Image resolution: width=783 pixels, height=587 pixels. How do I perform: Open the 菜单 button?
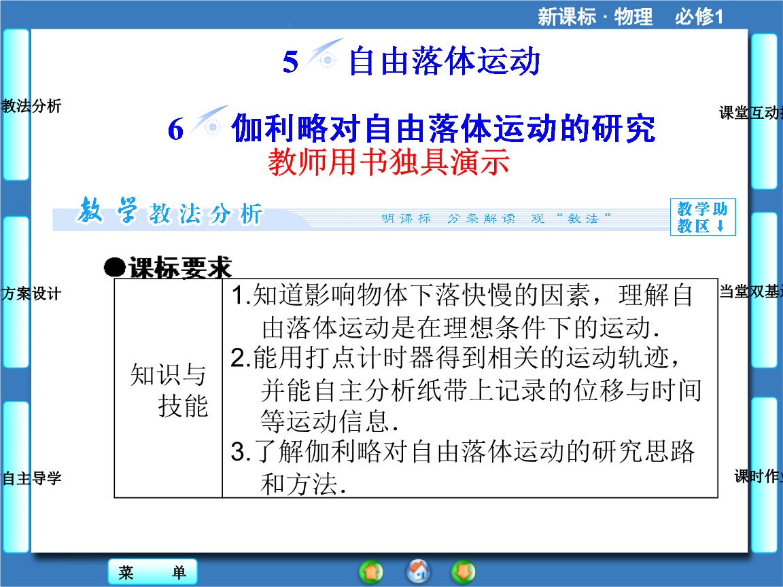[152, 572]
